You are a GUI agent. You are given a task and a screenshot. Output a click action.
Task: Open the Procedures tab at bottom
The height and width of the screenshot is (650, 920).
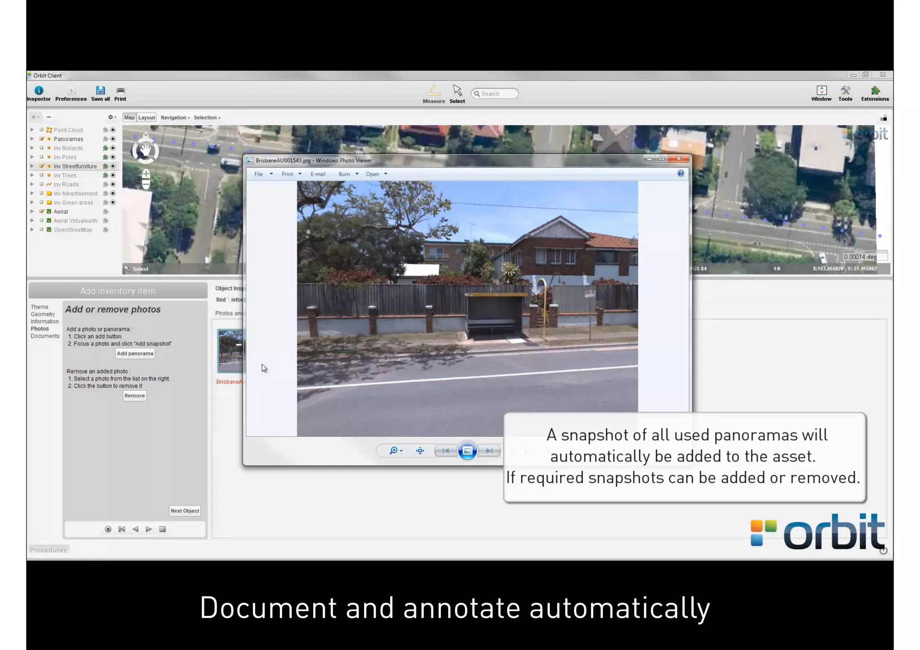[x=48, y=550]
